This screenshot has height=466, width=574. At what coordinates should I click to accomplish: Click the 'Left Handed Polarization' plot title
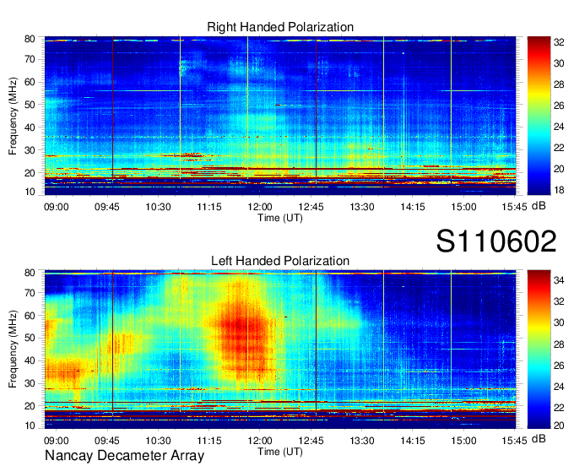[x=280, y=261]
